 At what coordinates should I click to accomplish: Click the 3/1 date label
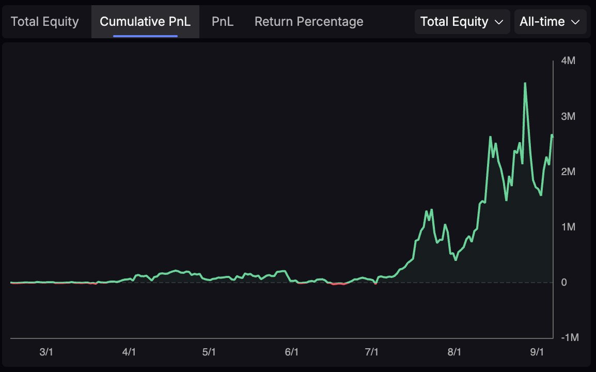coord(46,352)
